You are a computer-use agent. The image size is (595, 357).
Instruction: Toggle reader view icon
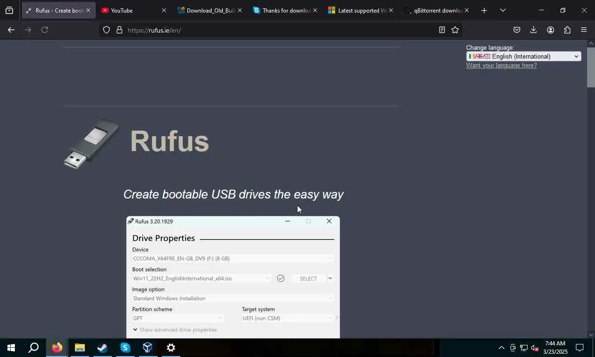click(x=442, y=30)
